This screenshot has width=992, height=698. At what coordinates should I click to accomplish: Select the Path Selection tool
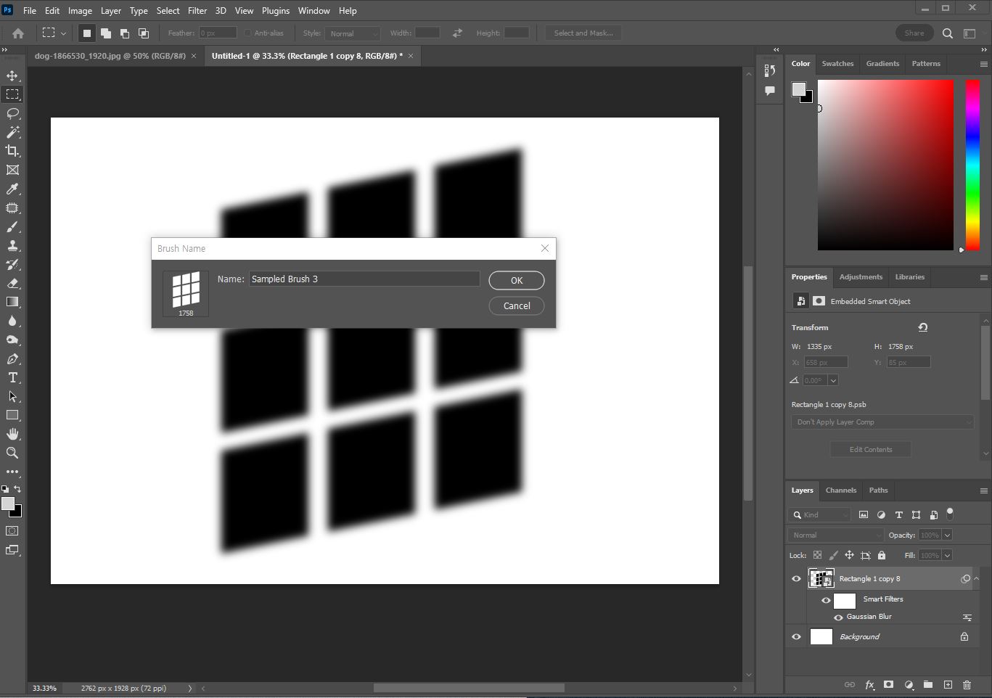[12, 396]
